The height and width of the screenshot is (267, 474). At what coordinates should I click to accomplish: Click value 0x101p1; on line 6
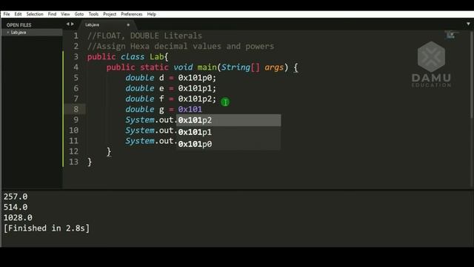(197, 88)
